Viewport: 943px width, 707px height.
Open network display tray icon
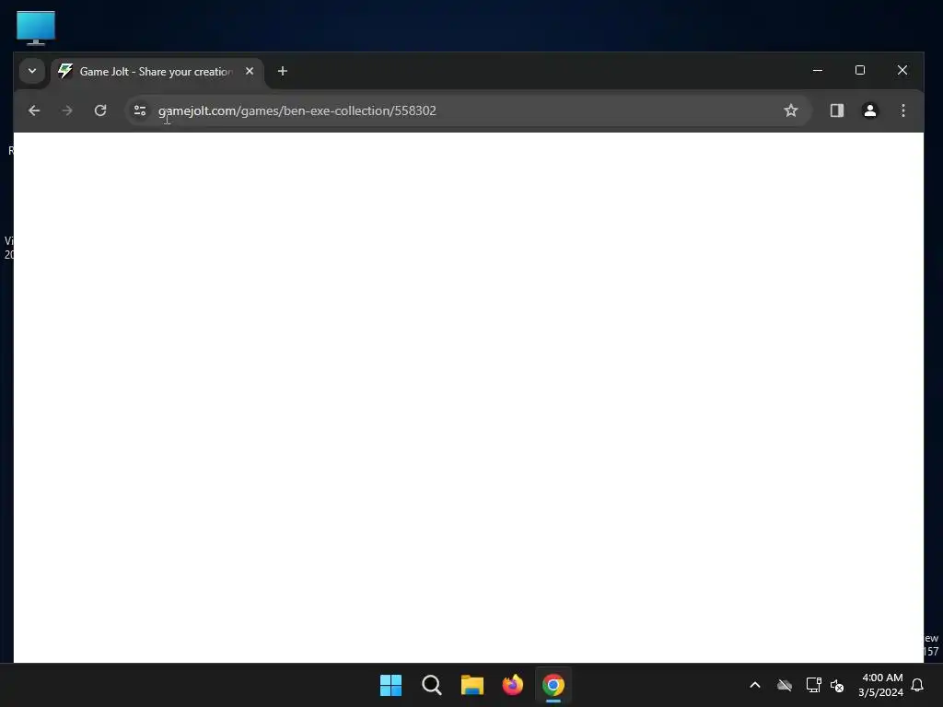tap(814, 685)
